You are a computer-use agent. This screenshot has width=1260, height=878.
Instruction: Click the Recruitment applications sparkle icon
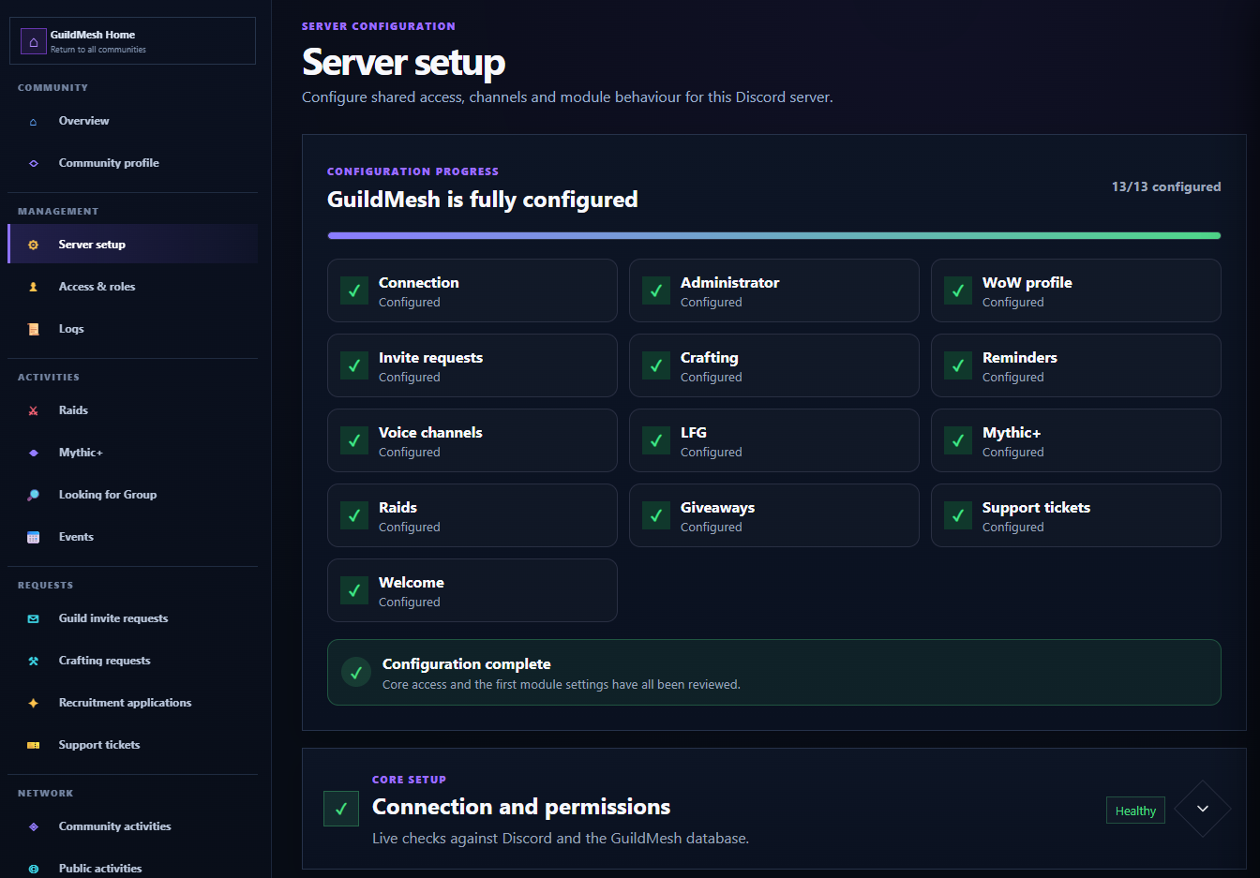click(34, 703)
